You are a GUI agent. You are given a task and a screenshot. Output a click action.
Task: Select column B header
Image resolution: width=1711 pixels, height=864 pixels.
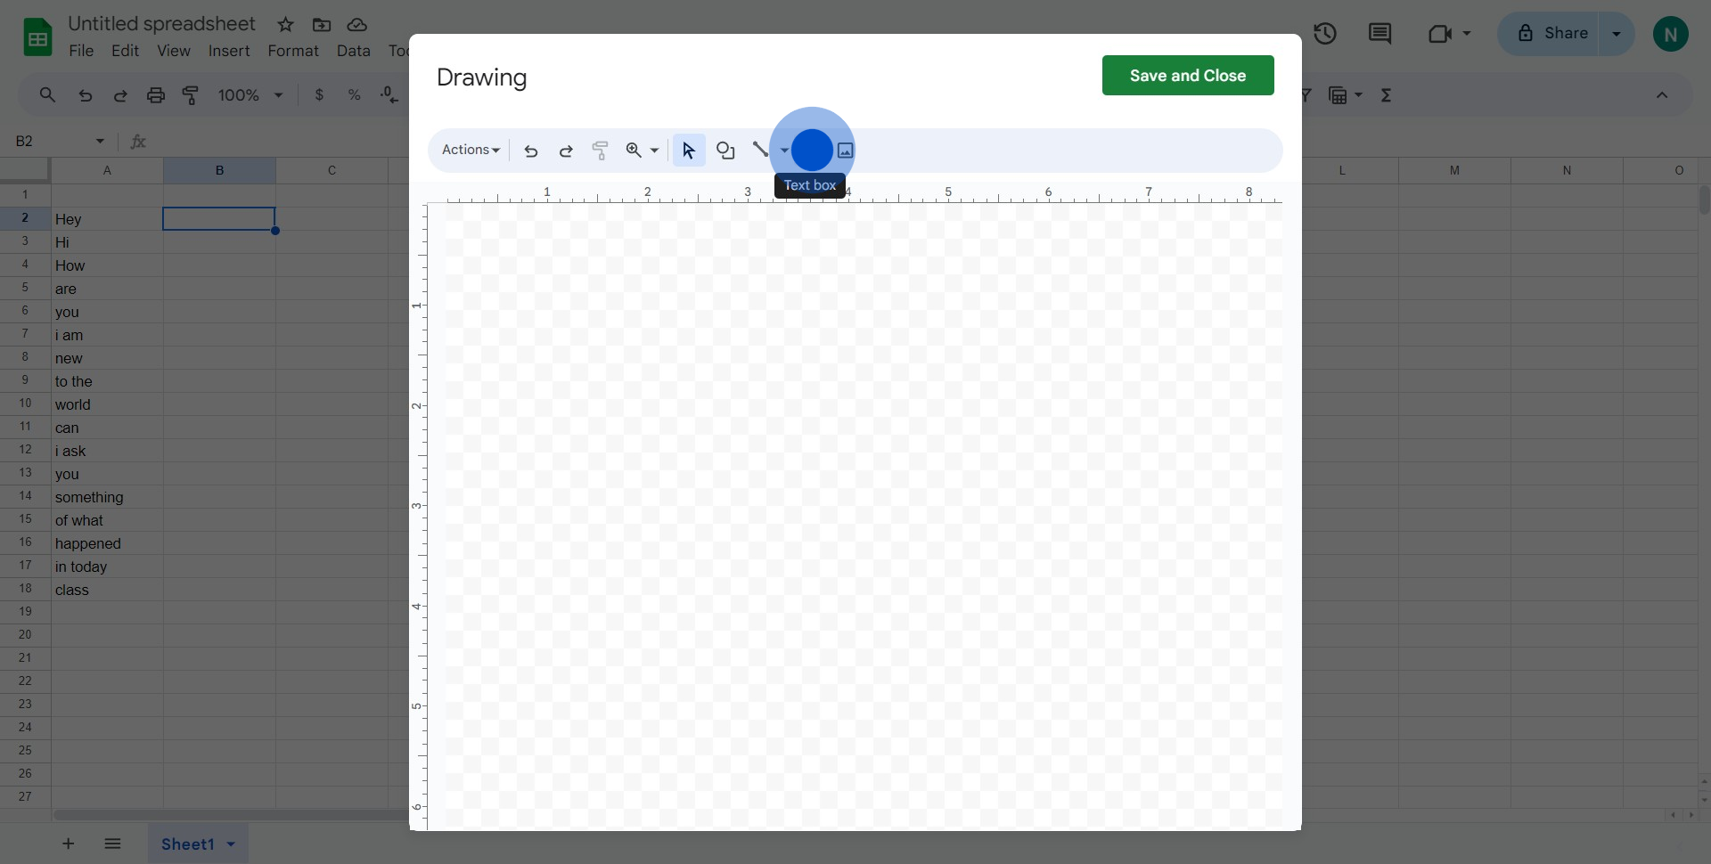pyautogui.click(x=219, y=170)
